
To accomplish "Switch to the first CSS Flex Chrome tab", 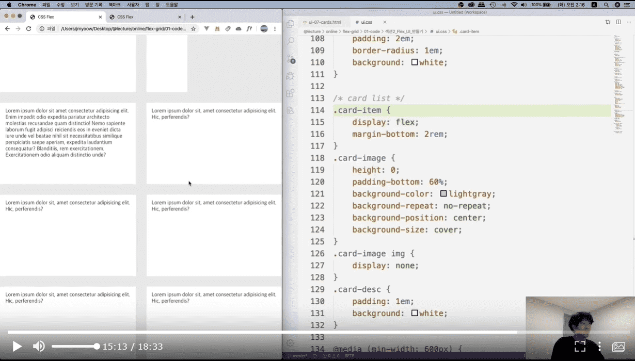I will (65, 17).
